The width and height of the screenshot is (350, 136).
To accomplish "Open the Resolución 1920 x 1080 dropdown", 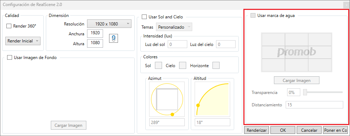I will [x=109, y=24].
